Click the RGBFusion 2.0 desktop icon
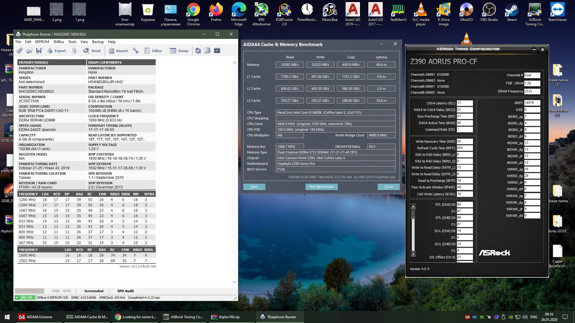 [x=284, y=14]
